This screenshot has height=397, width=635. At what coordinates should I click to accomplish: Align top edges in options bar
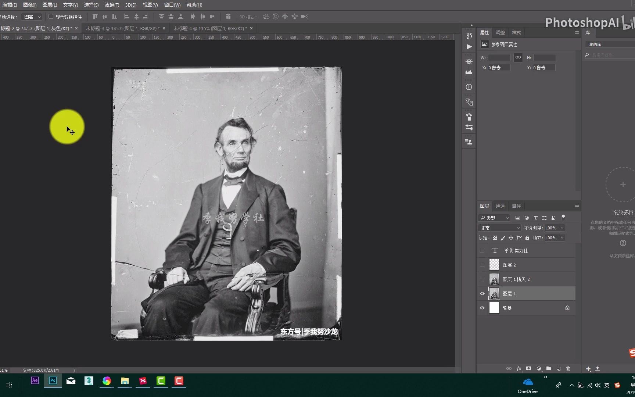[x=95, y=17]
